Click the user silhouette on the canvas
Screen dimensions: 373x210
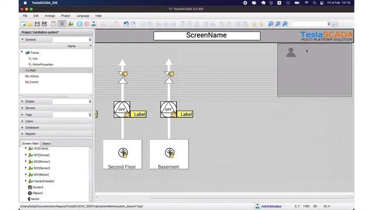click(x=291, y=52)
